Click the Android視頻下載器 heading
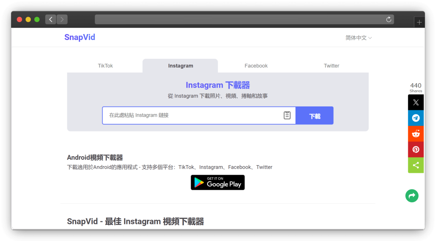 (95, 158)
